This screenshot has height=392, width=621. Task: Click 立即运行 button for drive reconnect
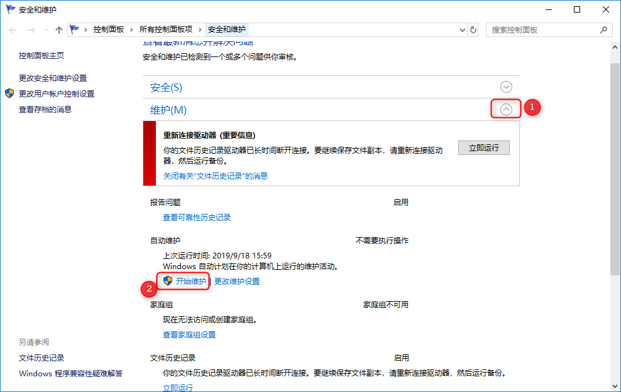484,148
